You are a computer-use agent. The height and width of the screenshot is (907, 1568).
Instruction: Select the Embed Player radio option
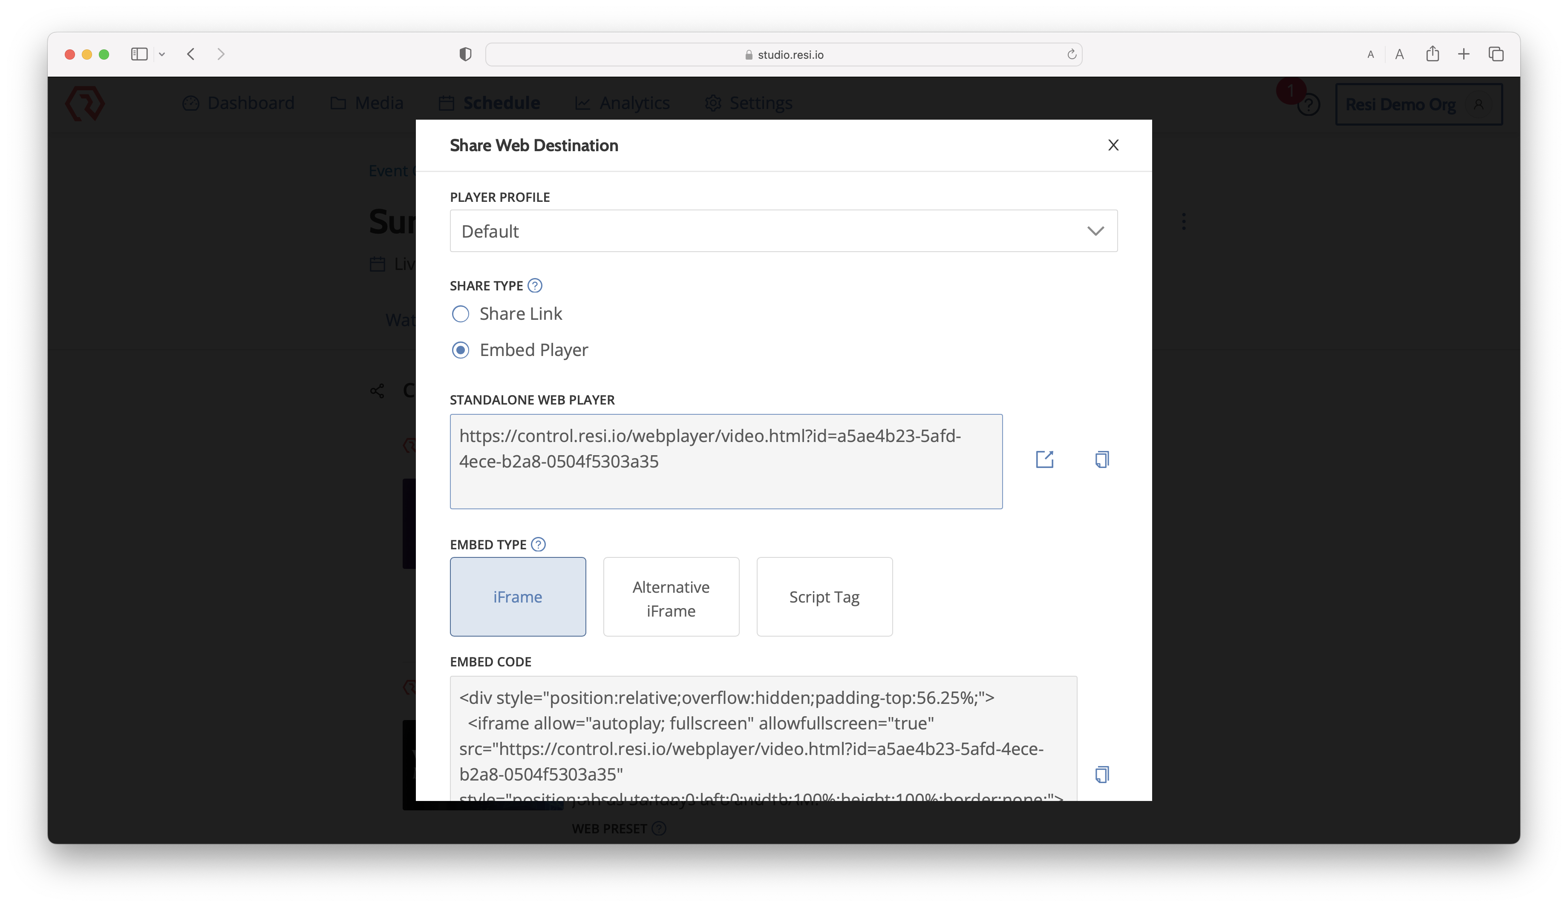point(461,350)
